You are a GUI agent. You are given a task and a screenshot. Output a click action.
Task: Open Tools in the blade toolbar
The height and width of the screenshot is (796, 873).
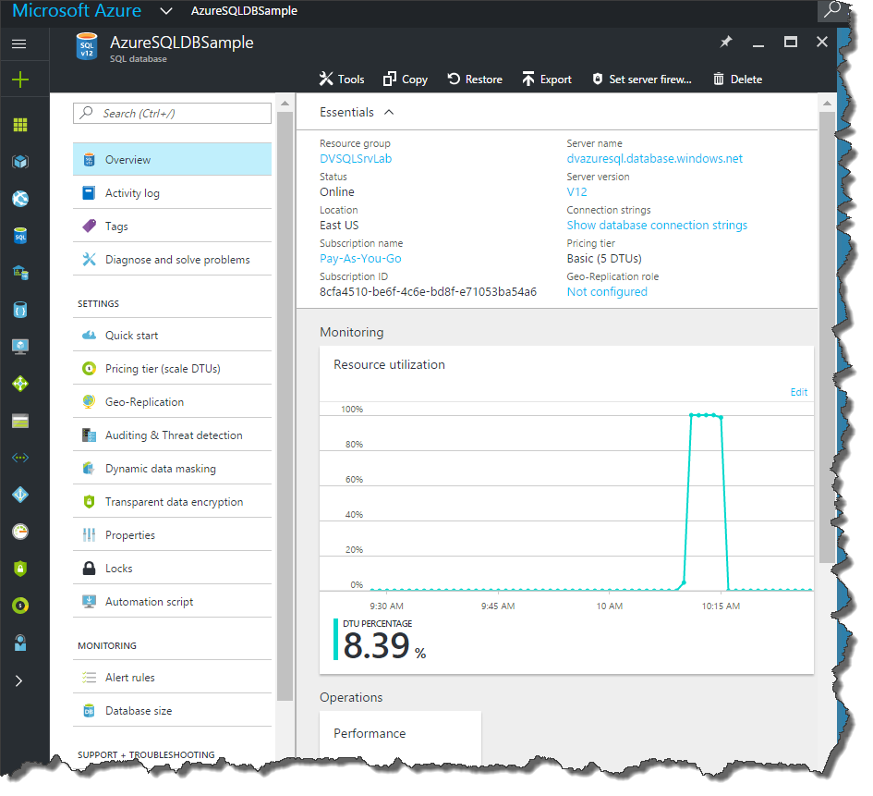(342, 80)
